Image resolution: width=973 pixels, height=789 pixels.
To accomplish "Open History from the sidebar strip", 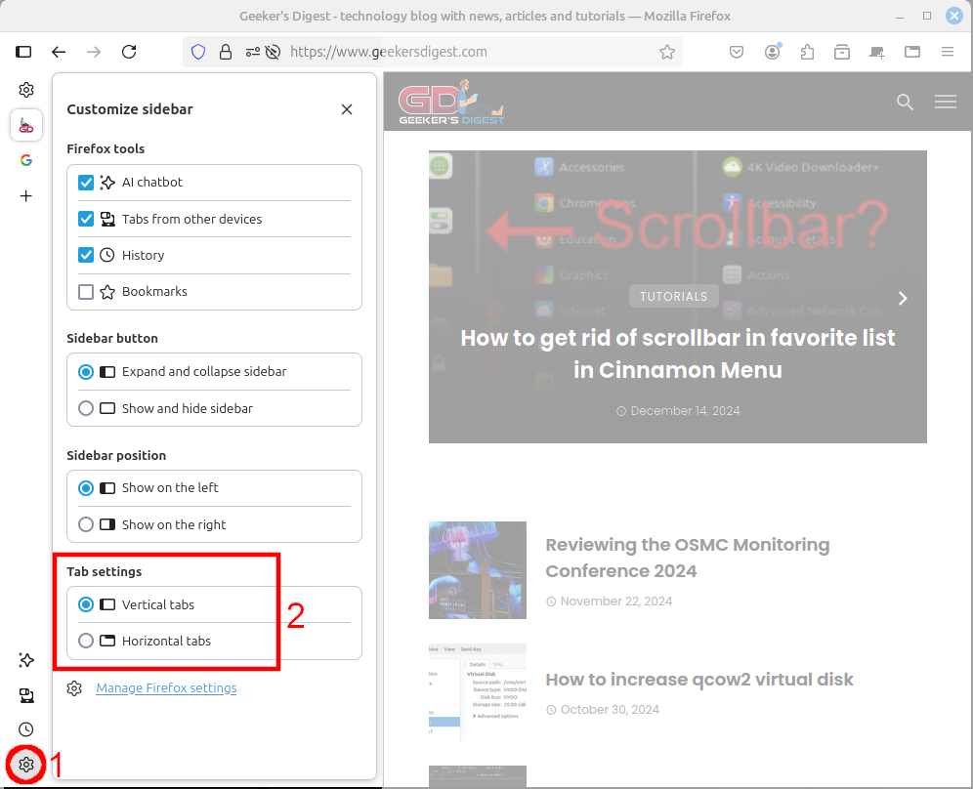I will point(26,729).
